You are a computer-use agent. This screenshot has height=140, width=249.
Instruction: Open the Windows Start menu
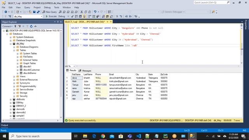point(4,136)
